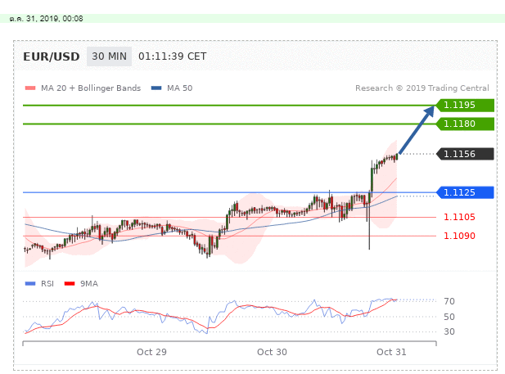Click the red 1.1105 support level label

click(459, 217)
